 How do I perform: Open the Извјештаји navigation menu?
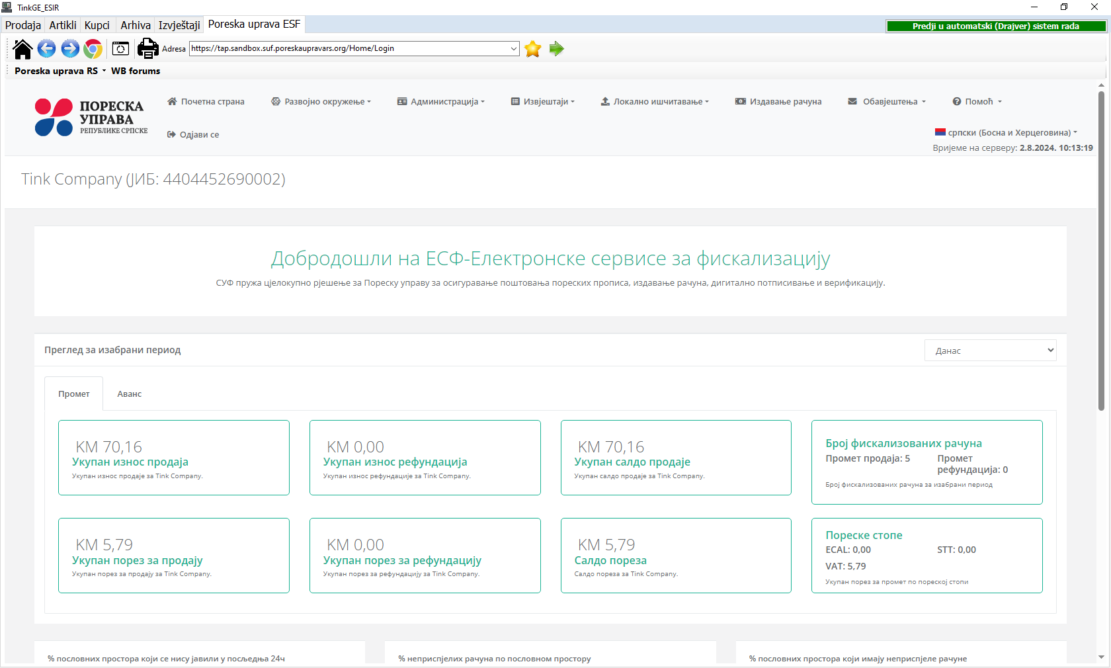pyautogui.click(x=543, y=102)
